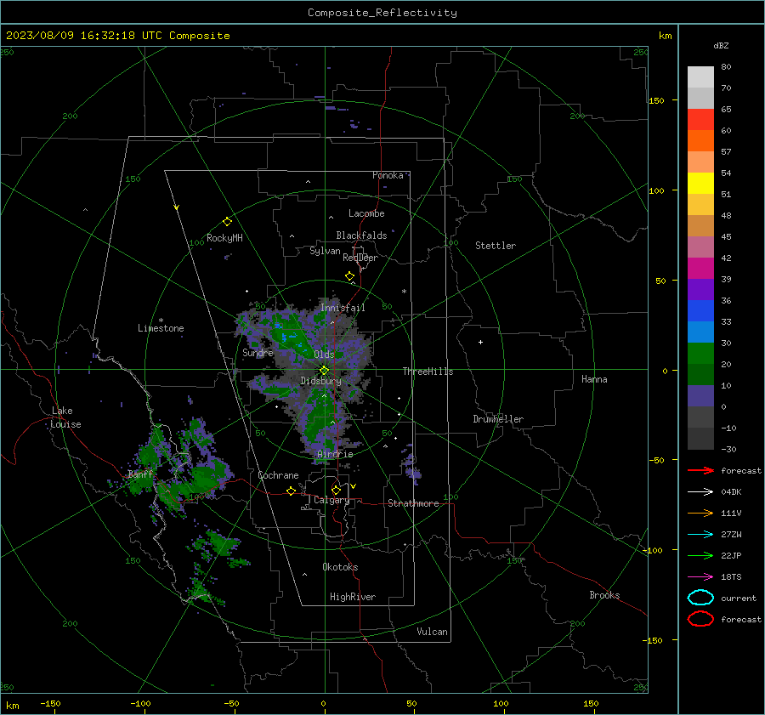Screen dimensions: 765x715
Task: Click the Lake Louise label
Action: 65,417
